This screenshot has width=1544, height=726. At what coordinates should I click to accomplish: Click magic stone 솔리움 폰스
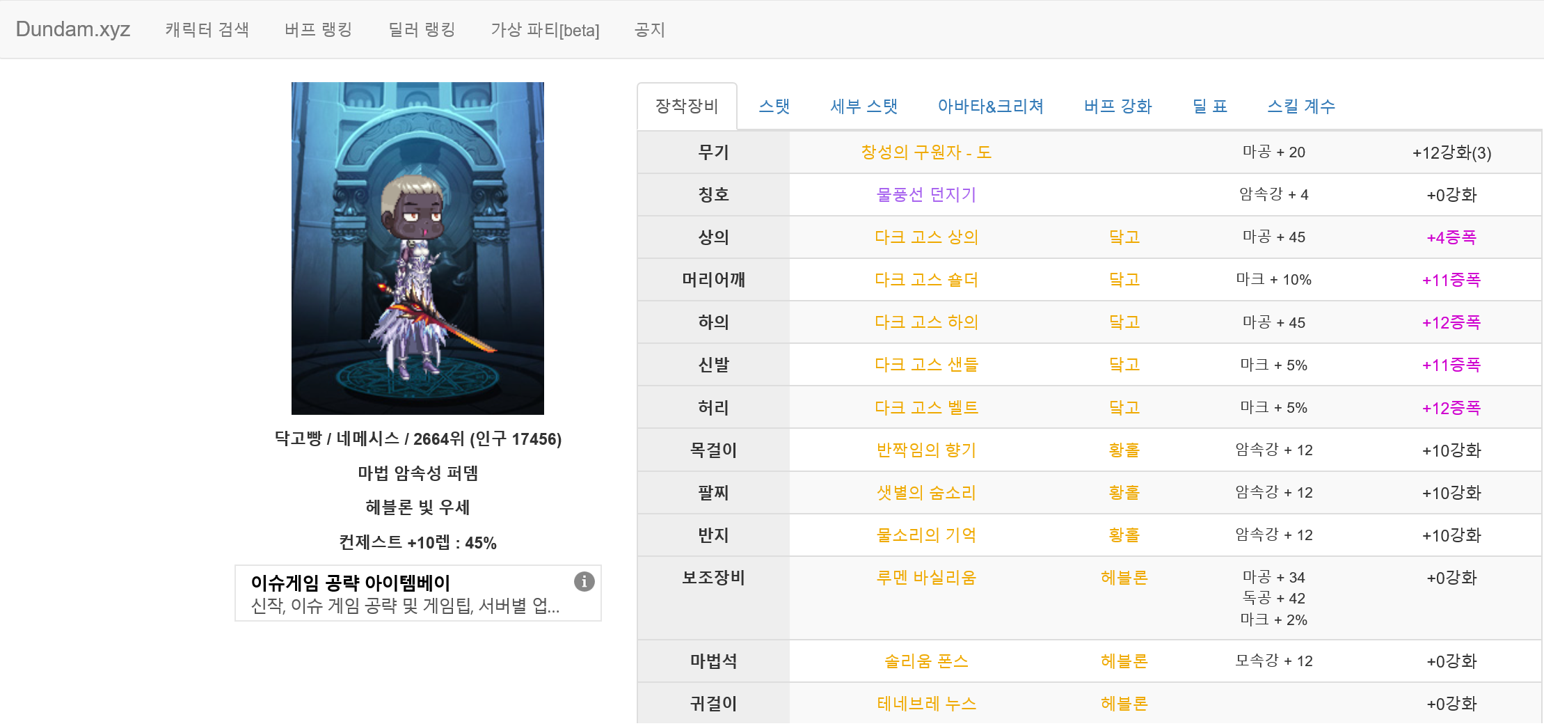(x=926, y=661)
